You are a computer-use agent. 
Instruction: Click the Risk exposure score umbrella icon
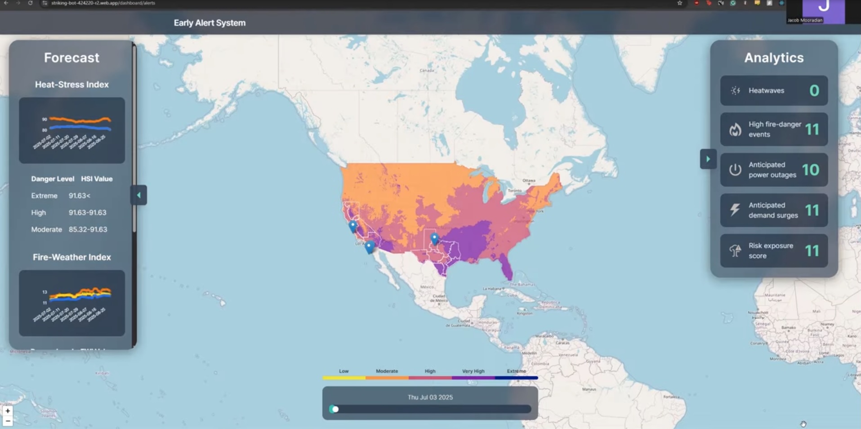click(x=735, y=250)
